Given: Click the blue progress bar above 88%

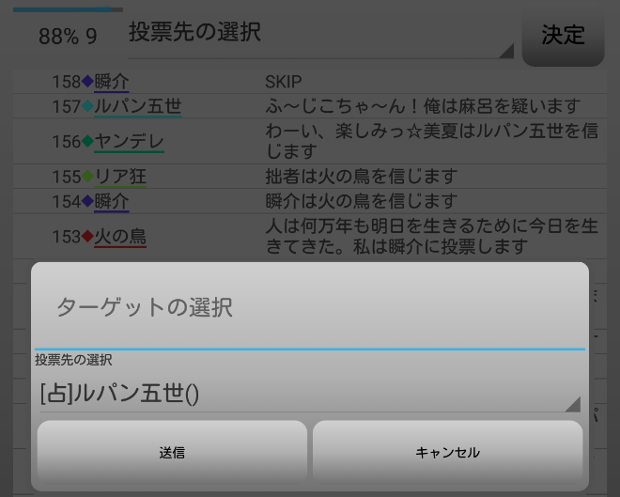Looking at the screenshot, I should click(x=68, y=9).
